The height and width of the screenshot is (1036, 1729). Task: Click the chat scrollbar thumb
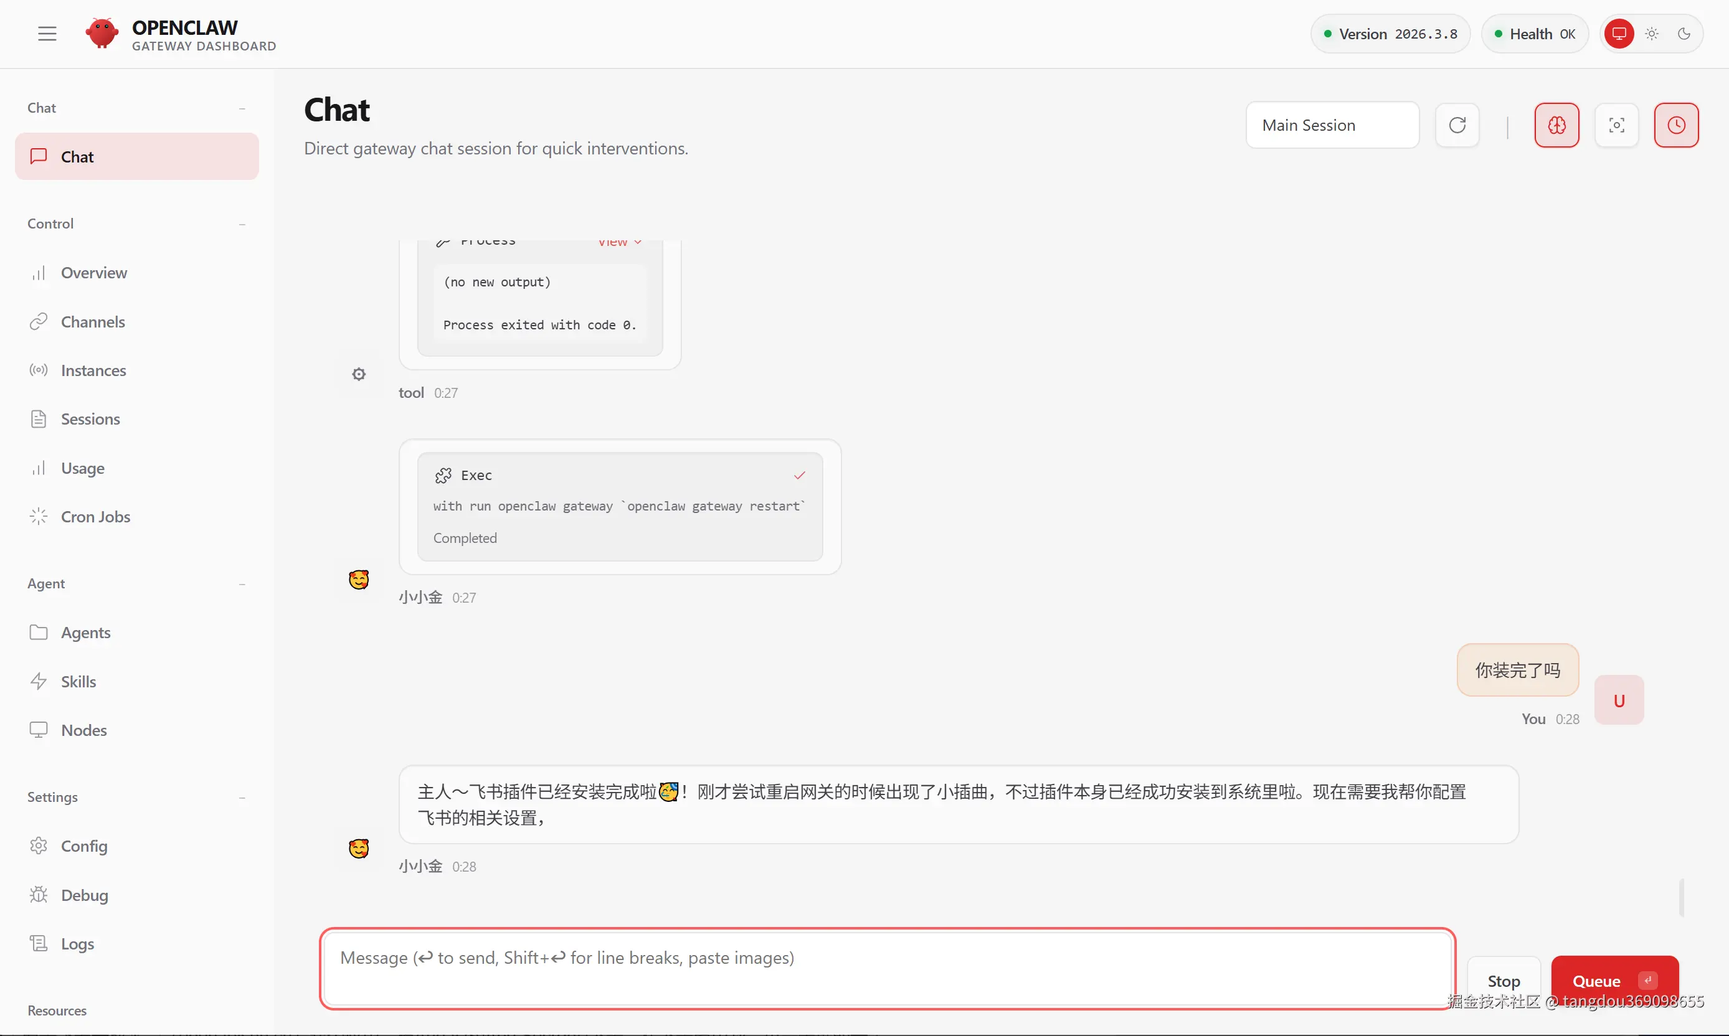[x=1682, y=898]
